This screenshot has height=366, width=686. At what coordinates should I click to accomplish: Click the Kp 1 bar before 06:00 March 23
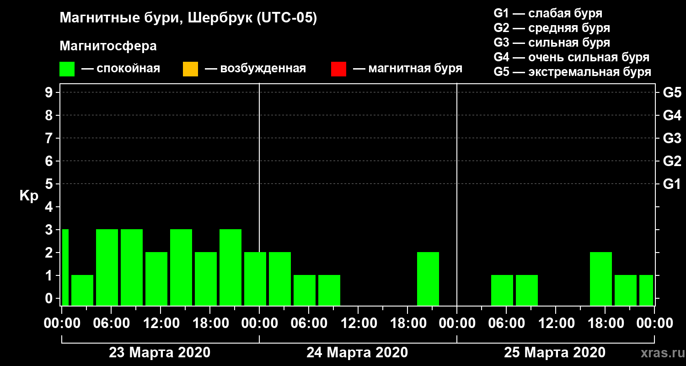(82, 290)
